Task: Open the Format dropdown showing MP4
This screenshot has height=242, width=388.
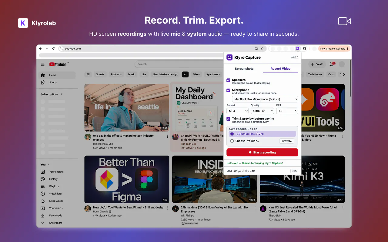Action: [237, 111]
